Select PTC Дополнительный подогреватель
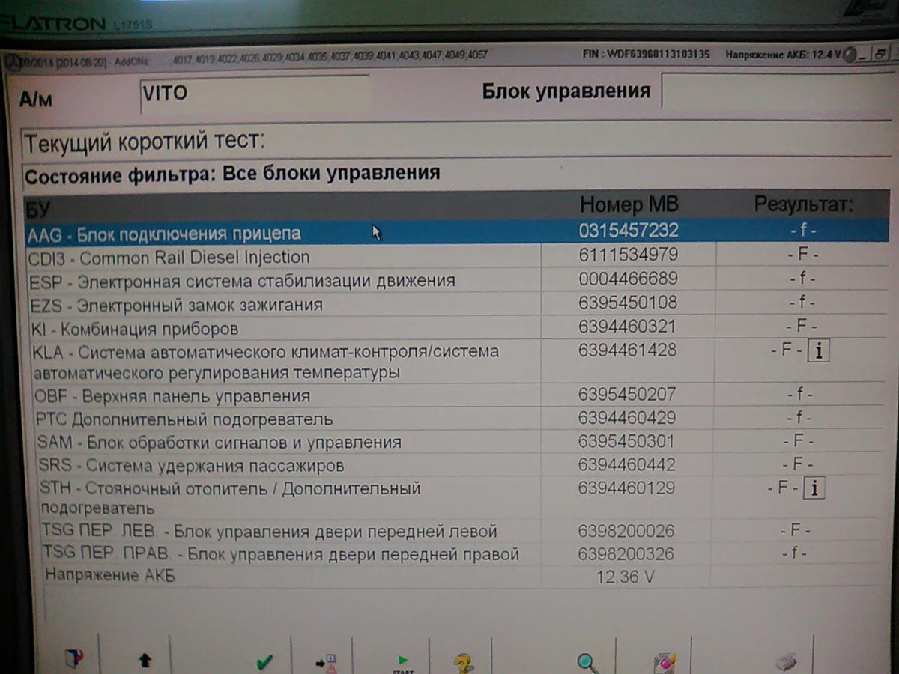Image resolution: width=899 pixels, height=674 pixels. pyautogui.click(x=184, y=419)
